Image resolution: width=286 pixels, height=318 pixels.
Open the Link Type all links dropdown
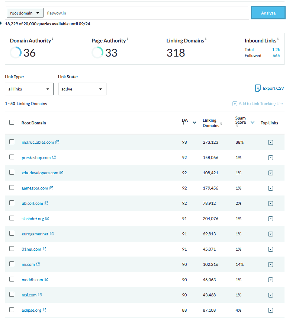tap(29, 89)
